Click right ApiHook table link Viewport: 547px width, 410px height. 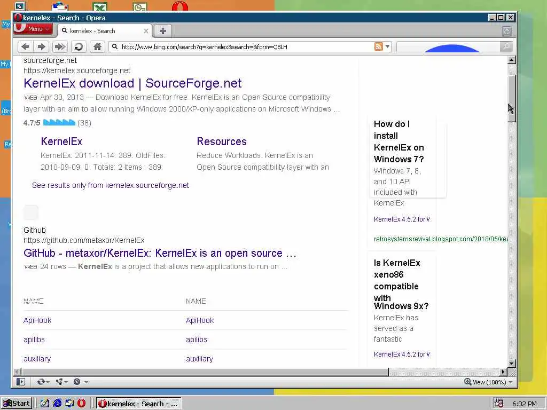[x=200, y=320]
